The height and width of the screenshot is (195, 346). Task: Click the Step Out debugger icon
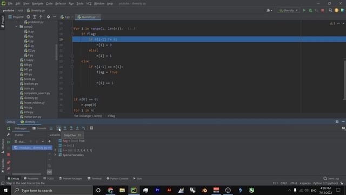click(x=77, y=128)
